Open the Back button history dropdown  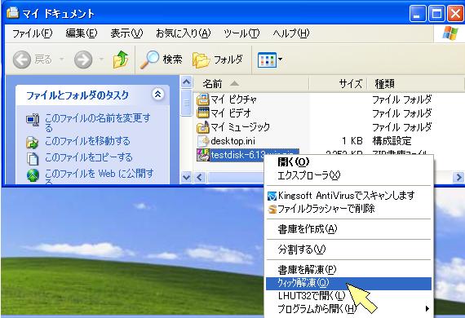(62, 60)
